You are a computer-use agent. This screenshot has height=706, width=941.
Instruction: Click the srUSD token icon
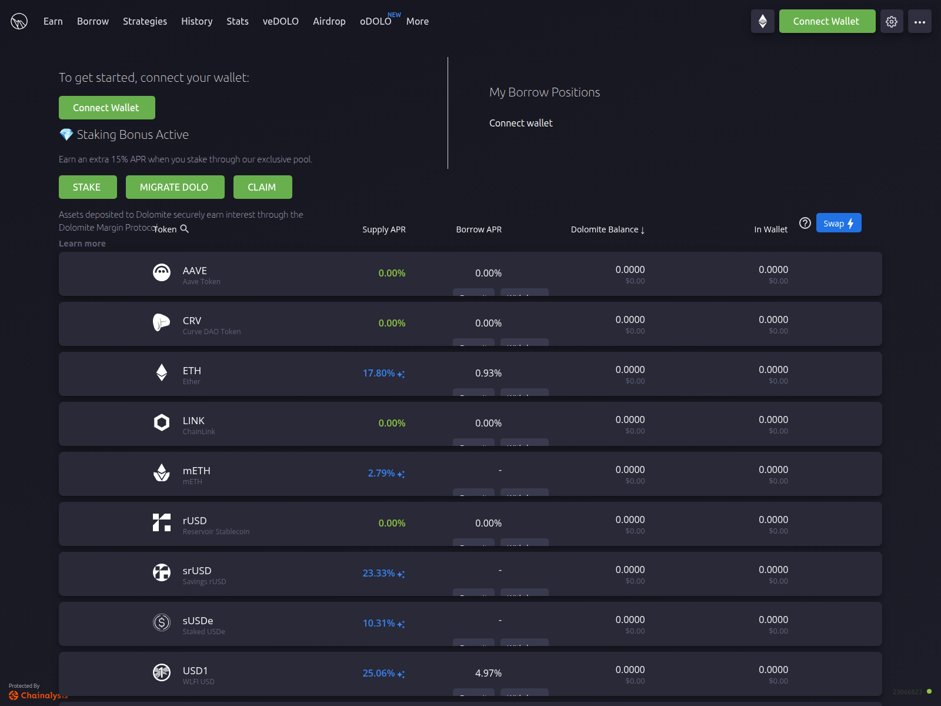(162, 572)
